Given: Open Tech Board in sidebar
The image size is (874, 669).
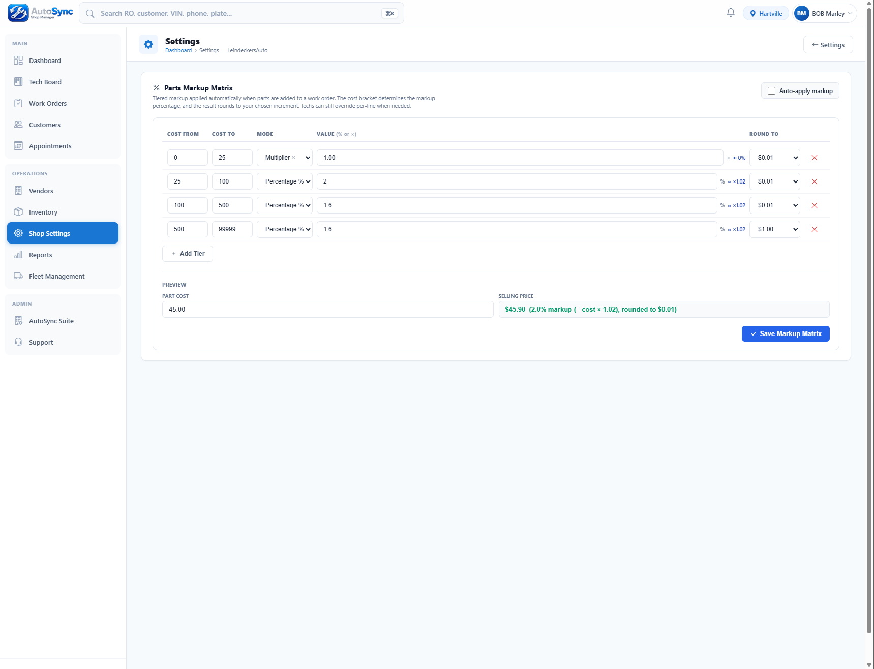Looking at the screenshot, I should coord(63,82).
